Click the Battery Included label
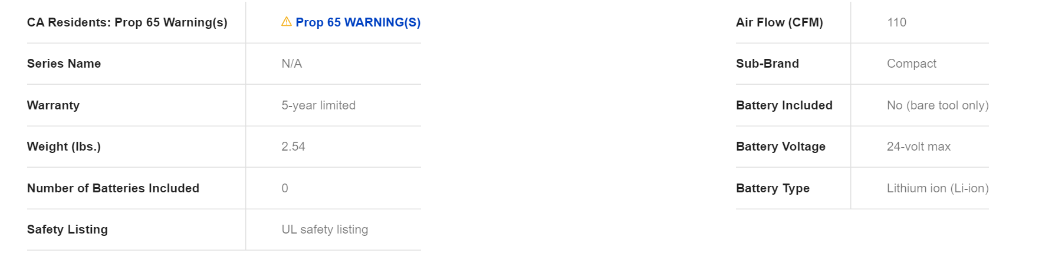The height and width of the screenshot is (260, 1042). tap(784, 105)
